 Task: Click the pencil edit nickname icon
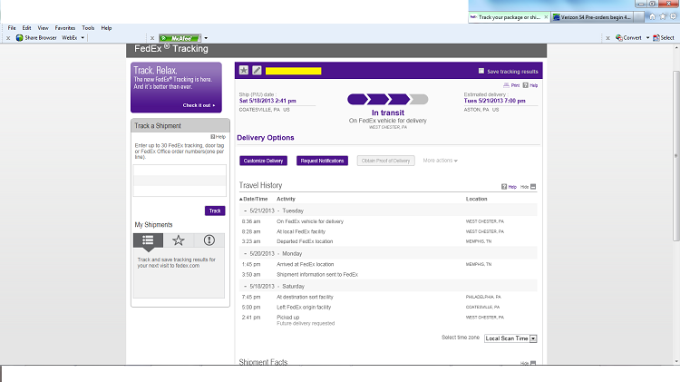257,70
